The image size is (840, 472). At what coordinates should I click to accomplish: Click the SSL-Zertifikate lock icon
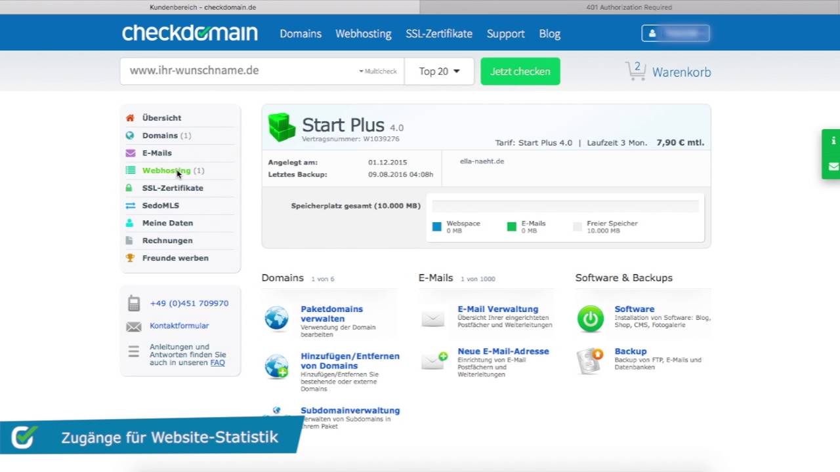130,188
